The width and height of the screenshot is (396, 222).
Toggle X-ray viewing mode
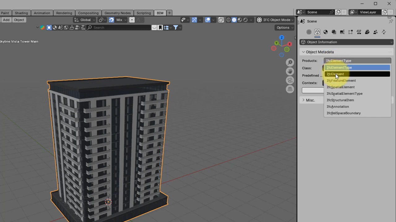click(x=221, y=20)
